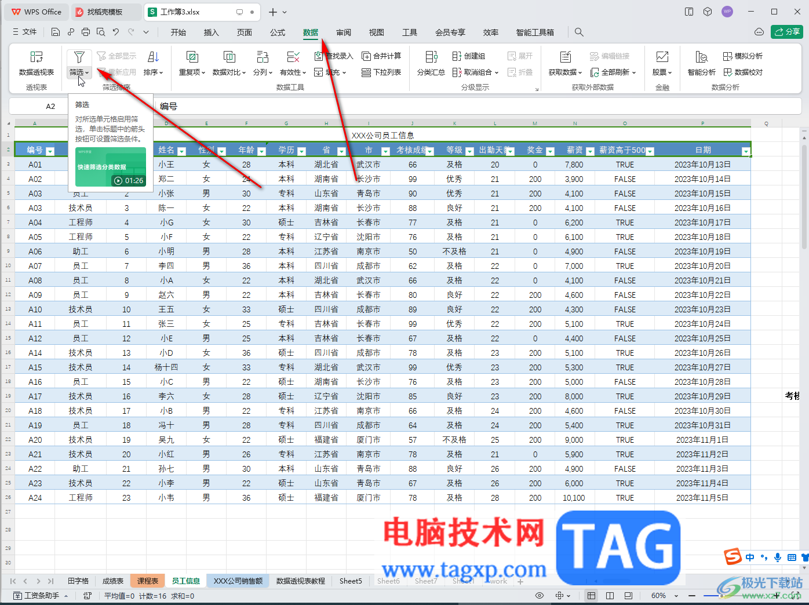This screenshot has height=605, width=809.
Task: Click the search magnifier icon in ribbon
Action: pos(579,32)
